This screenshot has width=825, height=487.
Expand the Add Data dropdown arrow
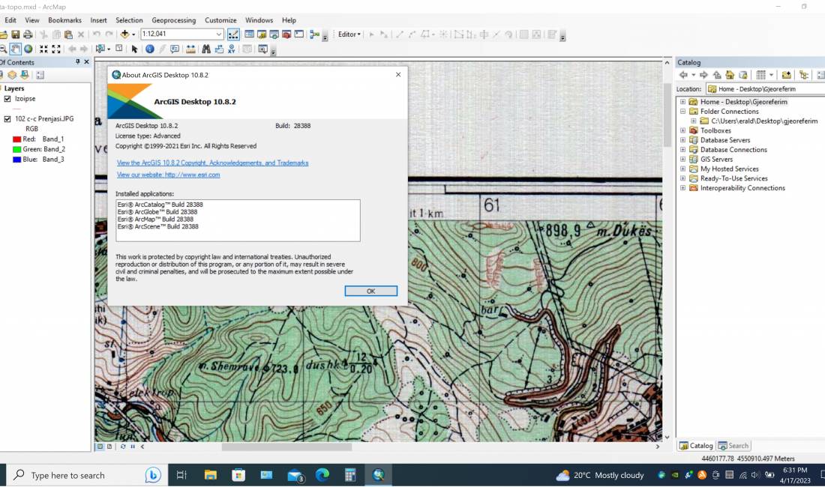(133, 34)
